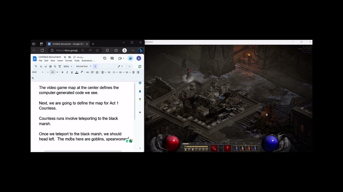This screenshot has width=343, height=192.
Task: Open version history clock icon
Action: point(105,58)
